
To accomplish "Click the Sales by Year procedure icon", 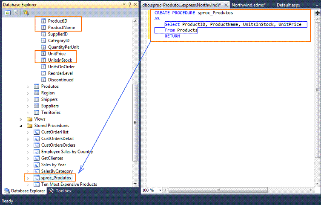I will click(x=37, y=165).
